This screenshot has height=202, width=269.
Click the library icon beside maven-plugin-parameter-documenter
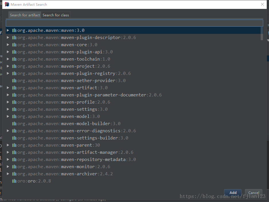click(14, 95)
